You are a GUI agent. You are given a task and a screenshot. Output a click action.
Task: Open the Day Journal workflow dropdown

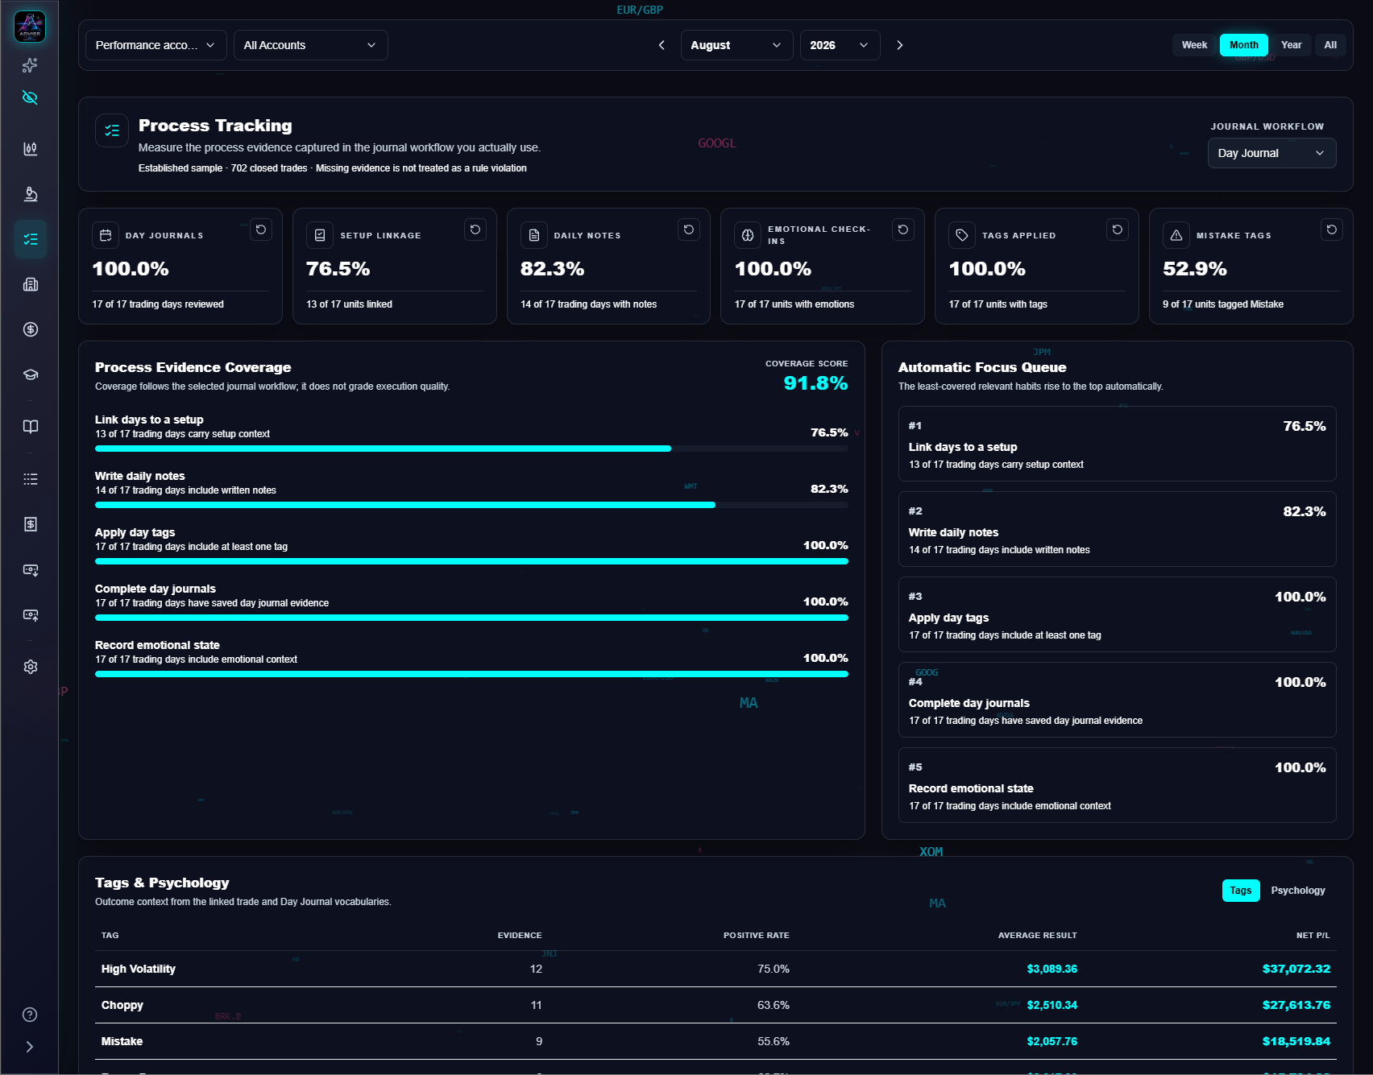[1271, 153]
